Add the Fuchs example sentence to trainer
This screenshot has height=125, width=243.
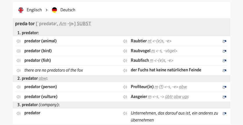click(224, 70)
